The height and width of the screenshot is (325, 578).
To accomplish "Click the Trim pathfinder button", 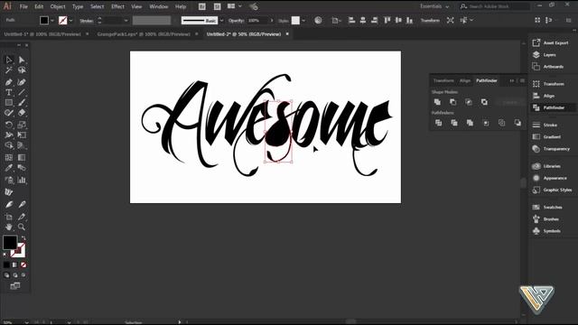I will [x=454, y=123].
